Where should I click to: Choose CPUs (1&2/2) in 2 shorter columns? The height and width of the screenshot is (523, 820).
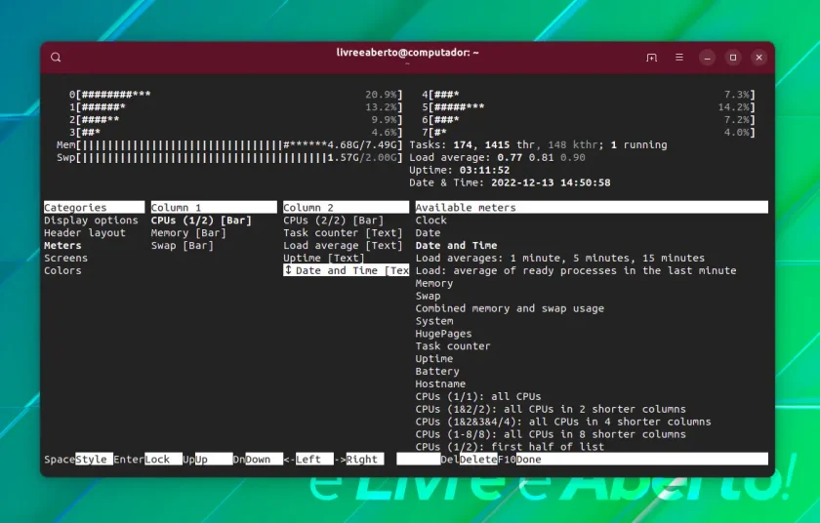[x=551, y=409]
